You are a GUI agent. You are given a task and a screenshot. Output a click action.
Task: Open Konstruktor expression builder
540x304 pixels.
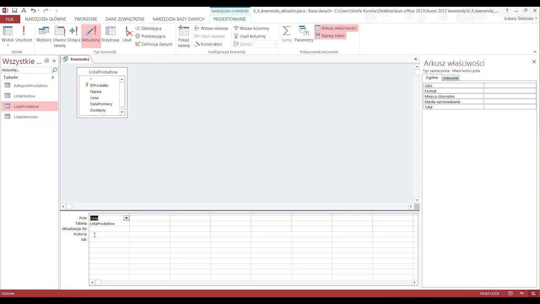tap(208, 44)
